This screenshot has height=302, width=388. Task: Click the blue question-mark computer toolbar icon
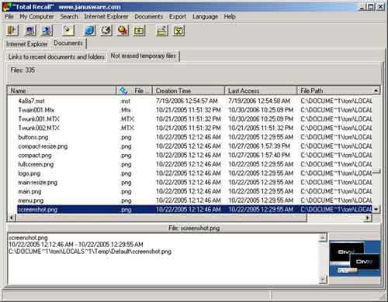coord(47,30)
